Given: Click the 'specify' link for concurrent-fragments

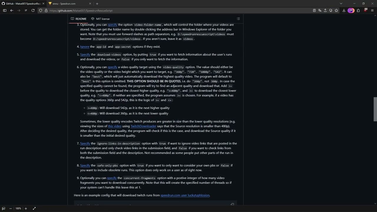Looking at the screenshot, I should [112, 178].
